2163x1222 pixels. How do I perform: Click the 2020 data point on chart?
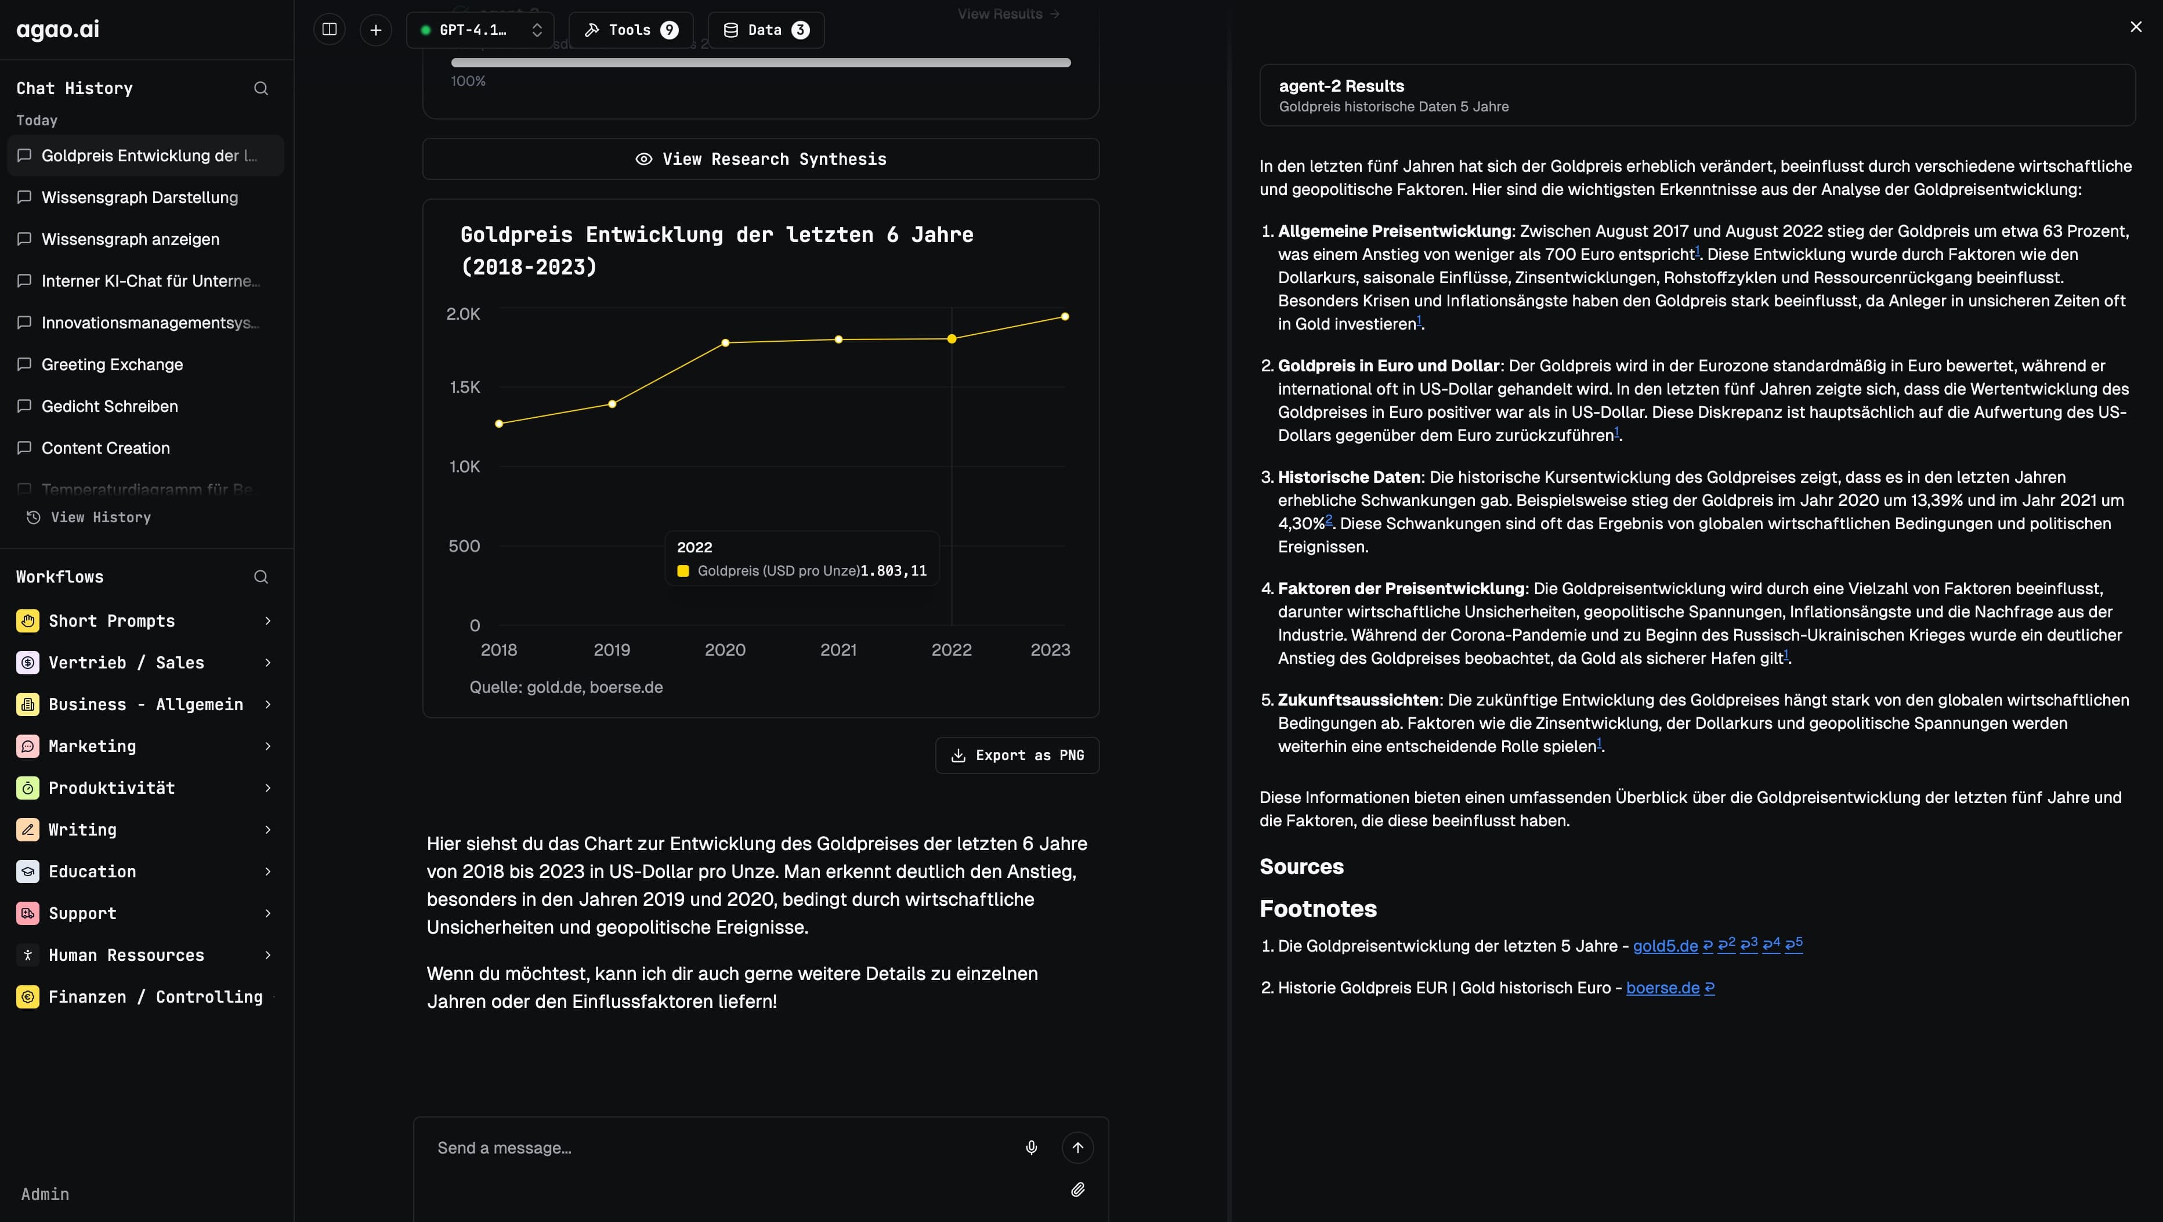pyautogui.click(x=725, y=343)
